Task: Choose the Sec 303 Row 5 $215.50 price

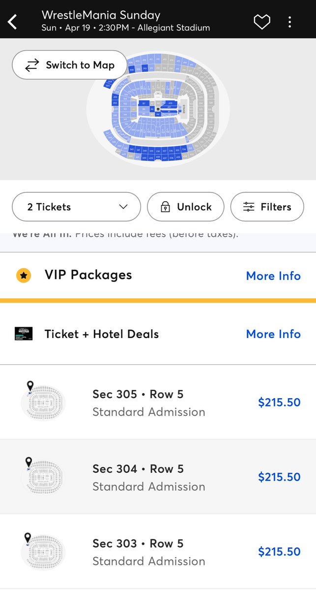Action: click(x=279, y=551)
